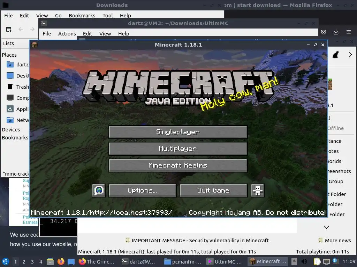The image size is (357, 267).
Task: Click the Total playtime status text in UltimMC
Action: [322, 252]
